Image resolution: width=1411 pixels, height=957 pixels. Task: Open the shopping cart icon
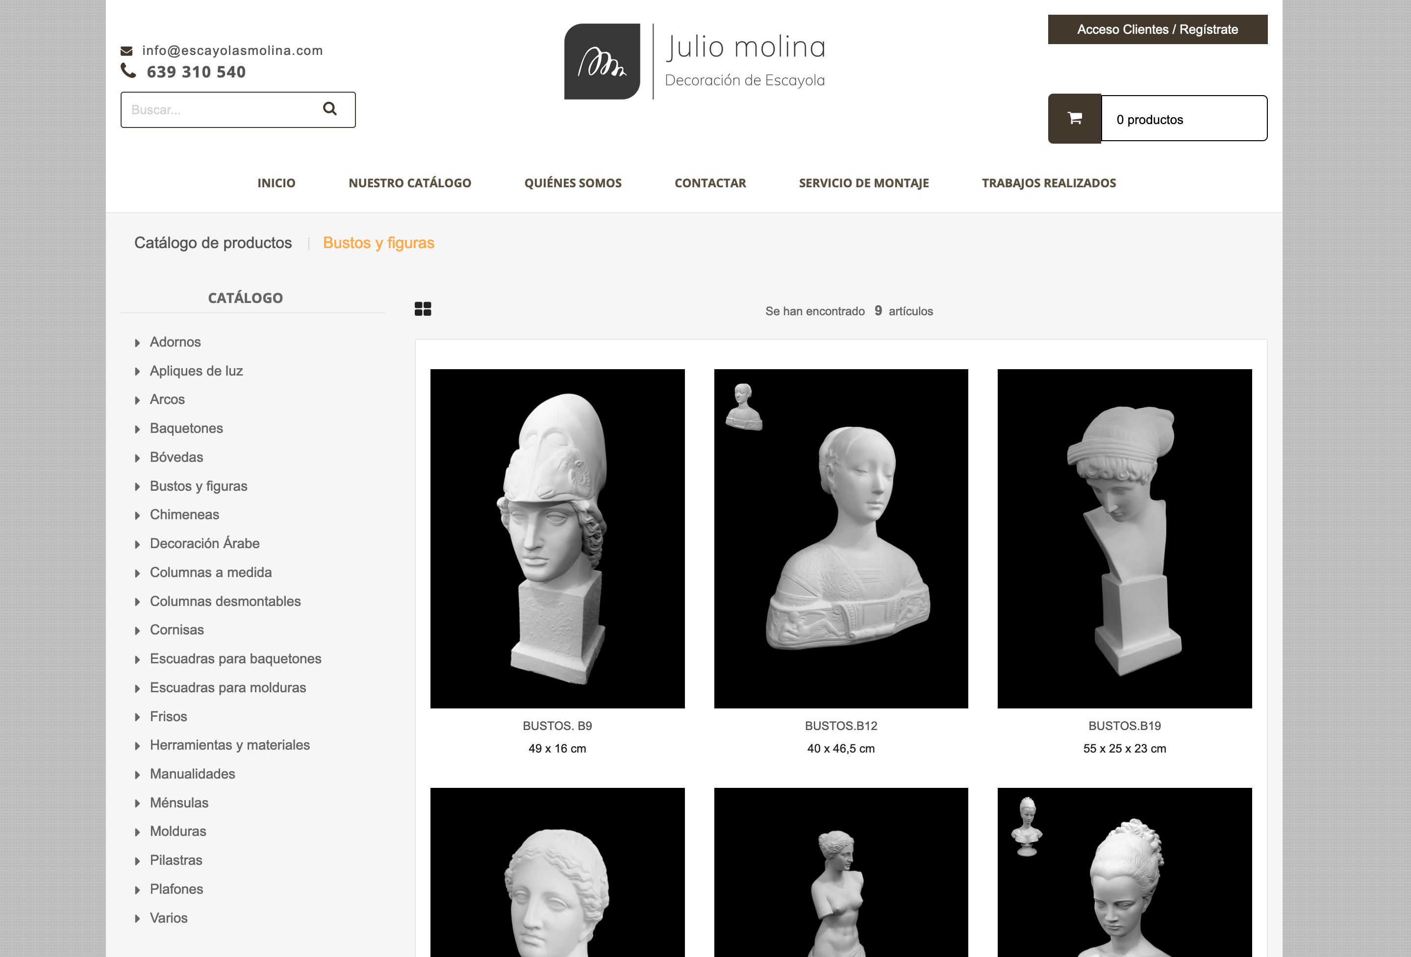(x=1075, y=119)
